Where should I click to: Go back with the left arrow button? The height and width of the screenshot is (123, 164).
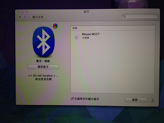20,17
